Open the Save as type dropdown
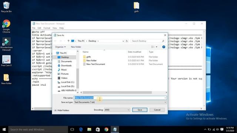237x133 pixels. coord(165,102)
